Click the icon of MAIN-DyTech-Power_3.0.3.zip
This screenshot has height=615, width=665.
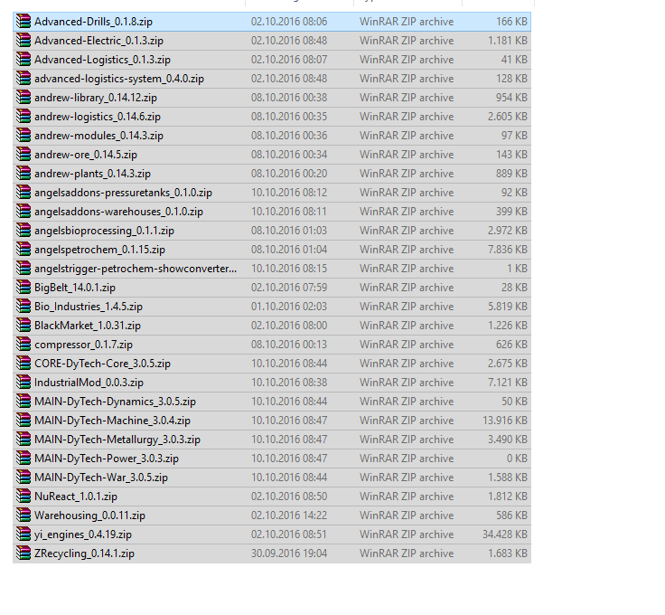point(23,459)
